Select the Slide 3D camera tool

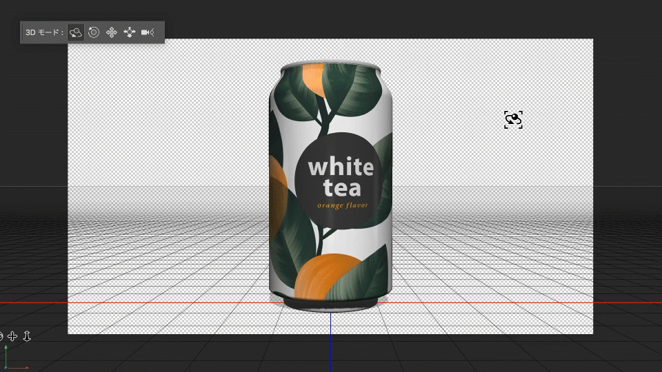129,32
